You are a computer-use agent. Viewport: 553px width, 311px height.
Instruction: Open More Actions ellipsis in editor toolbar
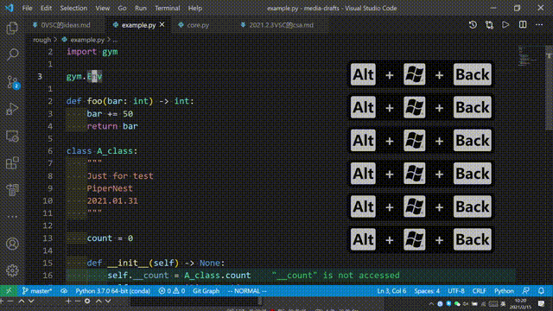[x=539, y=25]
